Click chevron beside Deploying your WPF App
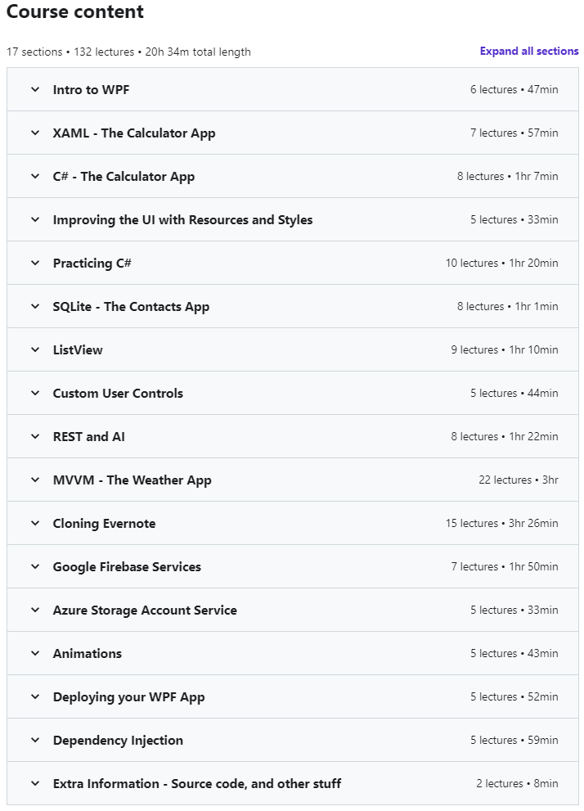 35,696
